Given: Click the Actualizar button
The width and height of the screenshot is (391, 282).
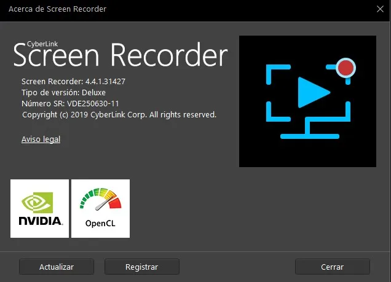Looking at the screenshot, I should [57, 267].
